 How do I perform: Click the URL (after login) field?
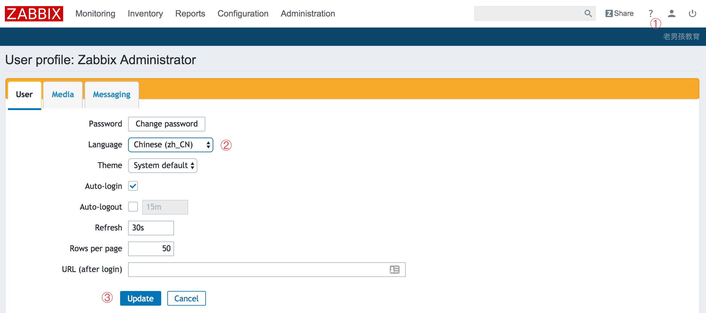[267, 270]
